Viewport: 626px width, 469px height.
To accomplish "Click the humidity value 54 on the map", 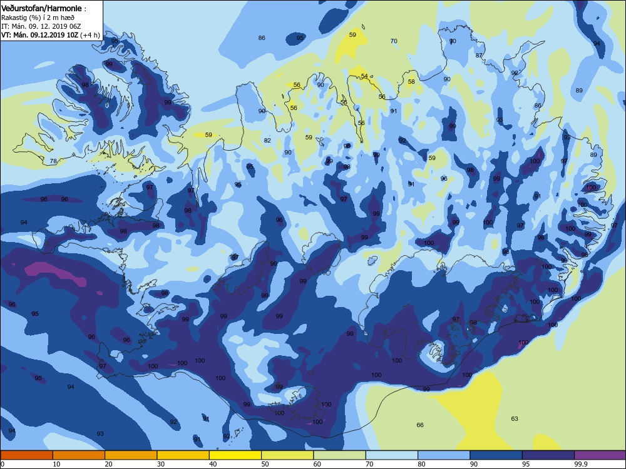I will point(364,76).
